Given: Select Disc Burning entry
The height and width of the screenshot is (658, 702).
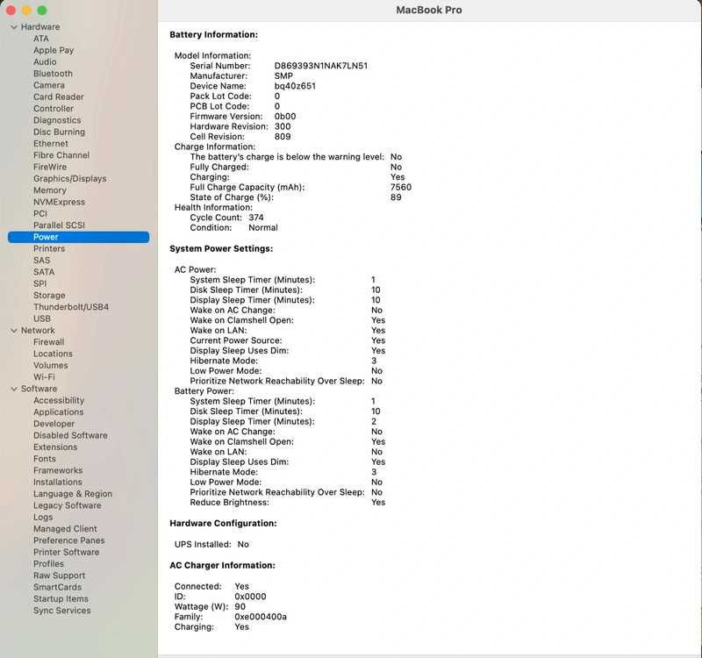Looking at the screenshot, I should (59, 132).
